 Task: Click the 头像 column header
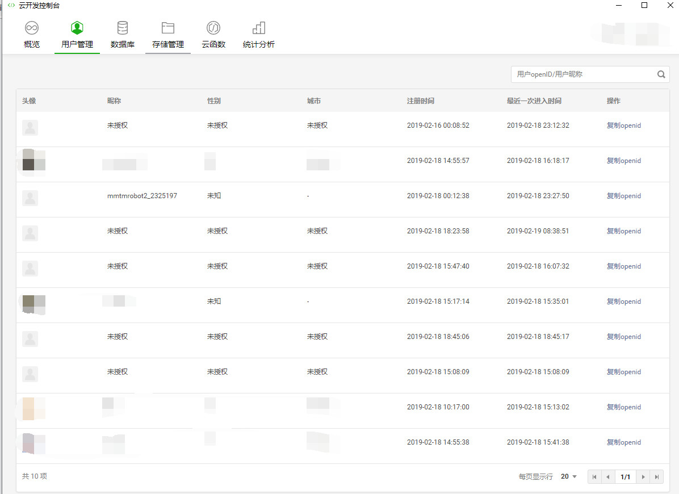[29, 101]
